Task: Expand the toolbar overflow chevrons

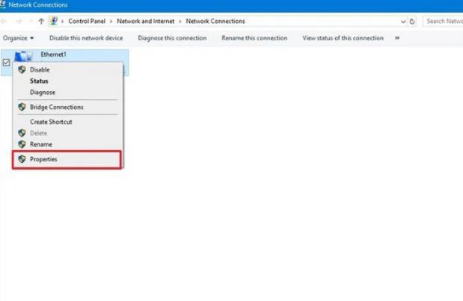Action: (x=397, y=38)
